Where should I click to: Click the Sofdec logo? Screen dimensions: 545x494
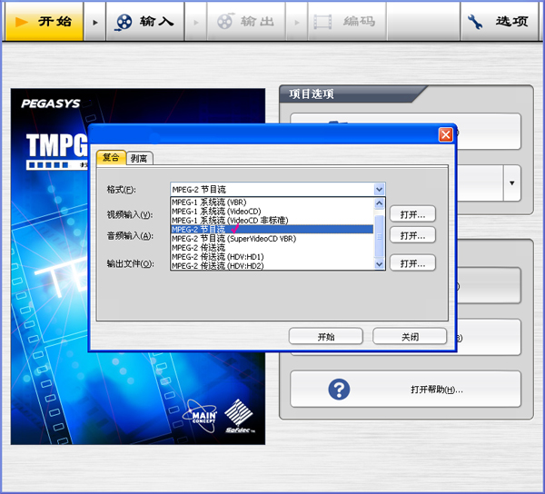pos(239,417)
